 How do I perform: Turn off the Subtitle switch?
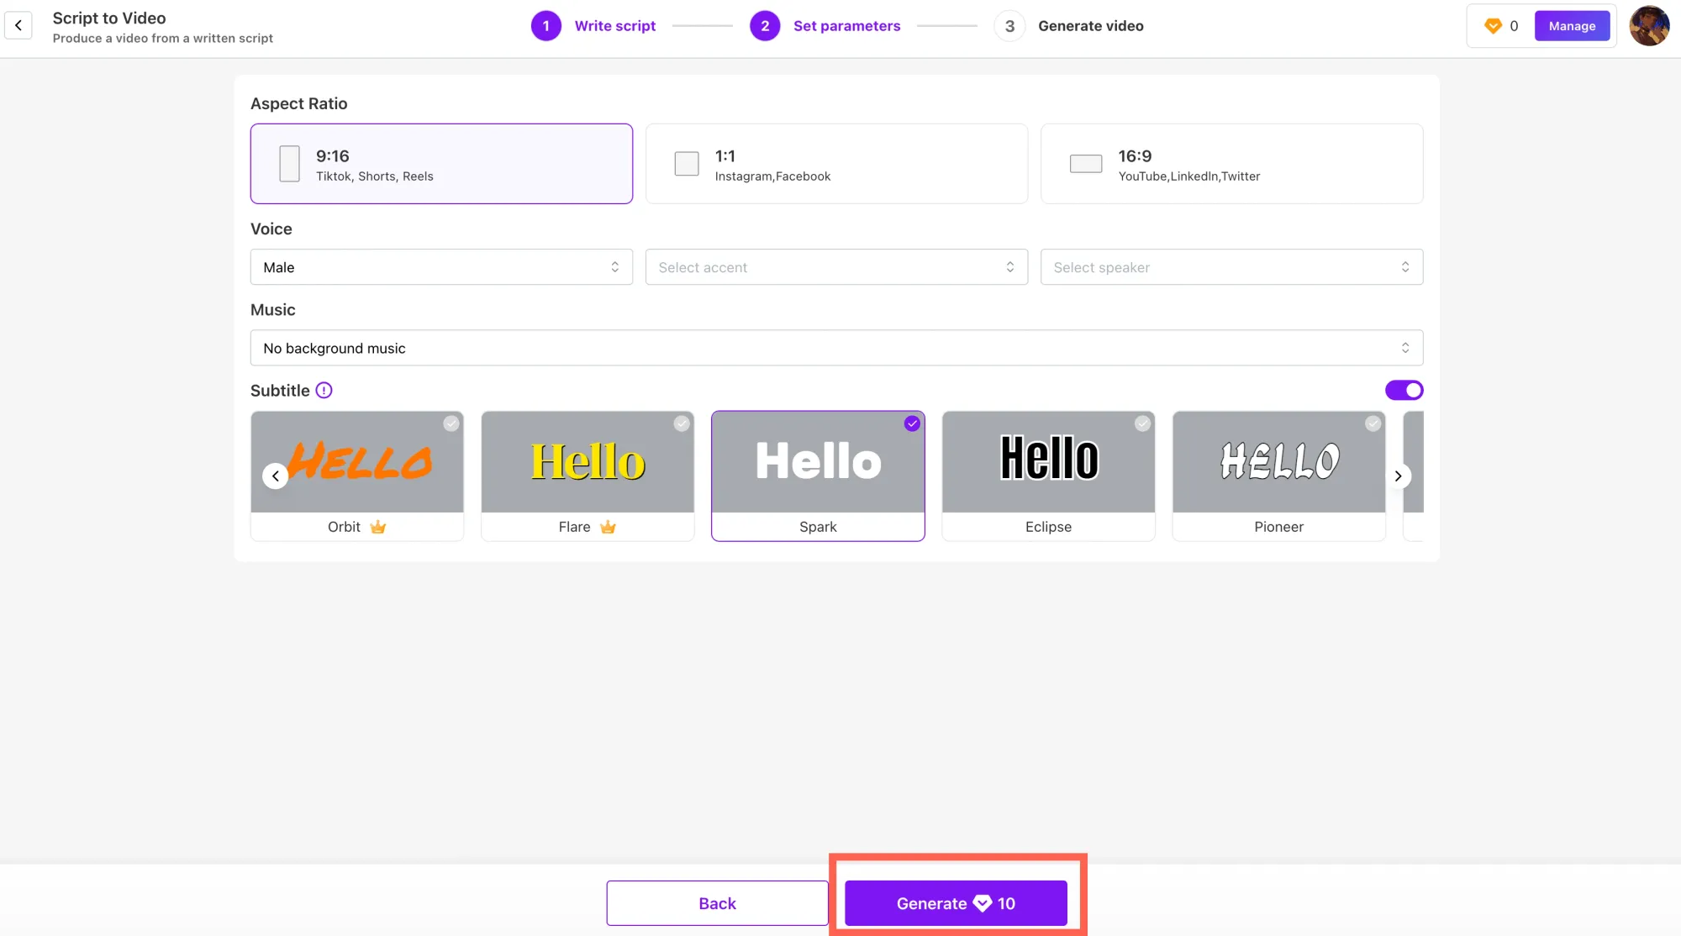1404,390
